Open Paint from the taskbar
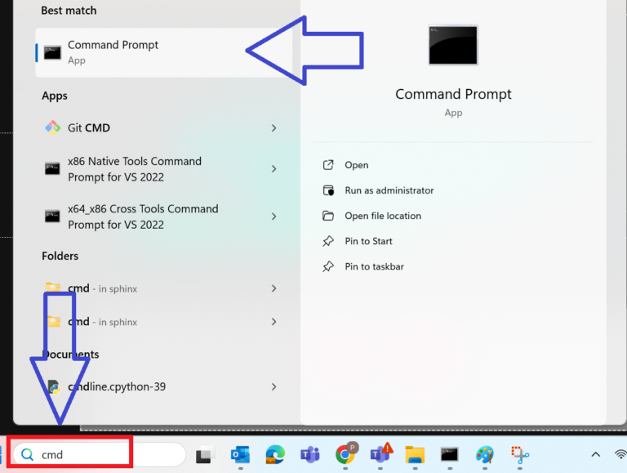The image size is (627, 473). coord(485,454)
